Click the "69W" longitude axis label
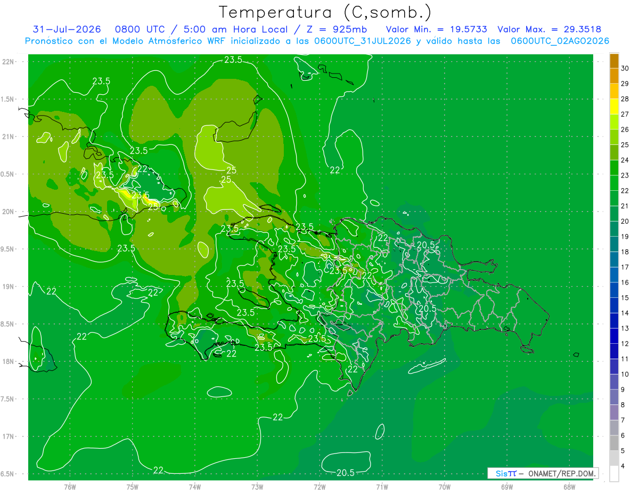The image size is (639, 494). click(x=507, y=487)
